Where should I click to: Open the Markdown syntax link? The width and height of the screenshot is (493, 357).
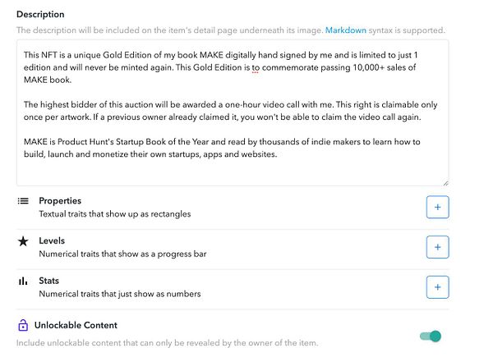pyautogui.click(x=346, y=30)
